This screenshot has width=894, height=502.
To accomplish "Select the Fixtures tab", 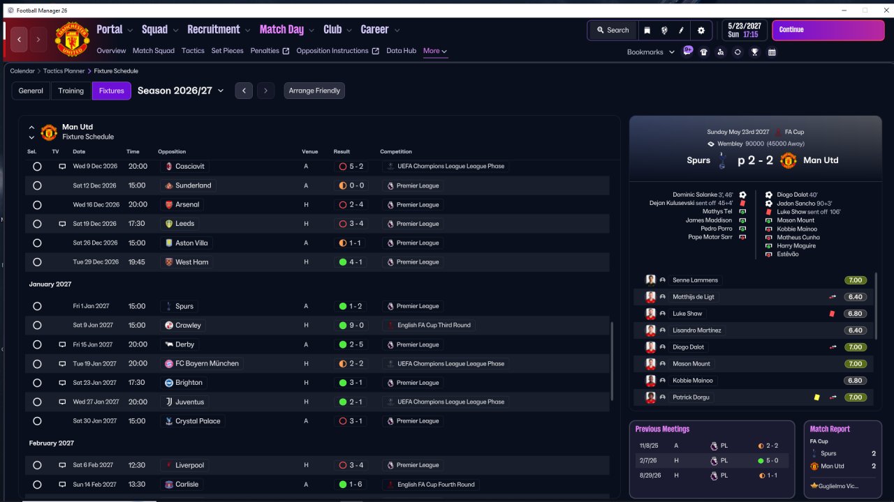I will click(112, 91).
